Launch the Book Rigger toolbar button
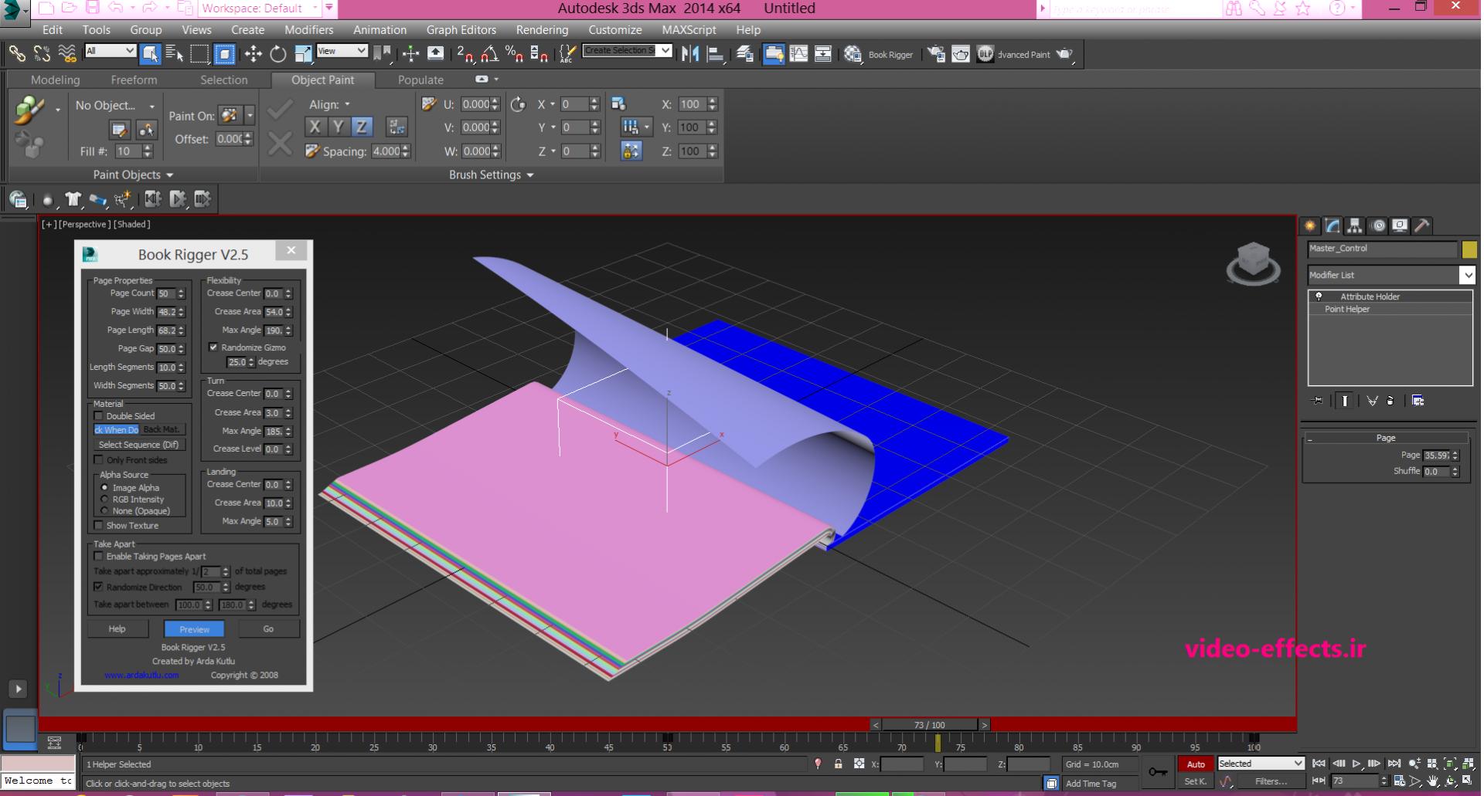1484x796 pixels. tap(890, 55)
